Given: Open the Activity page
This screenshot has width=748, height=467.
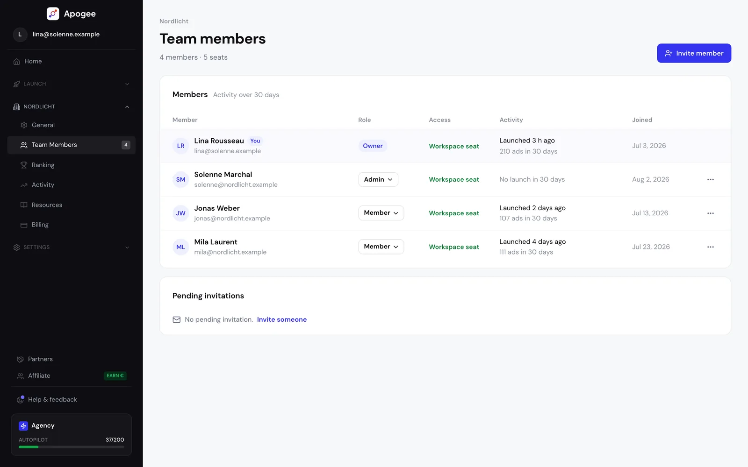Looking at the screenshot, I should [x=72, y=185].
